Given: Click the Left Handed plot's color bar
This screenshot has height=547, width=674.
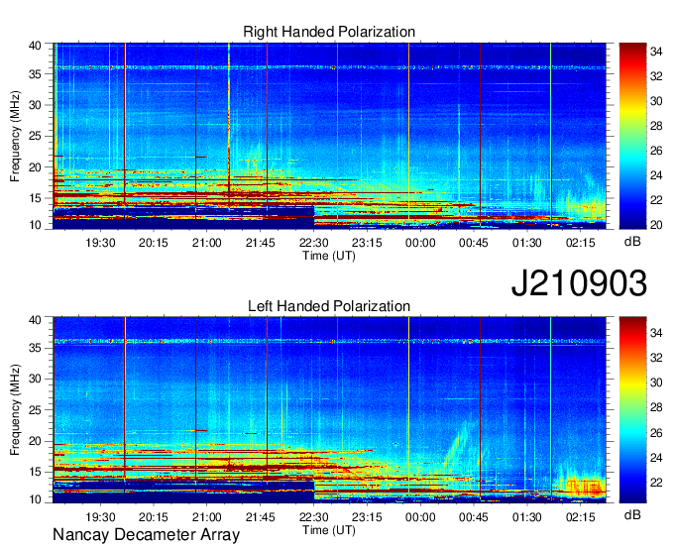Looking at the screenshot, I should pyautogui.click(x=632, y=410).
